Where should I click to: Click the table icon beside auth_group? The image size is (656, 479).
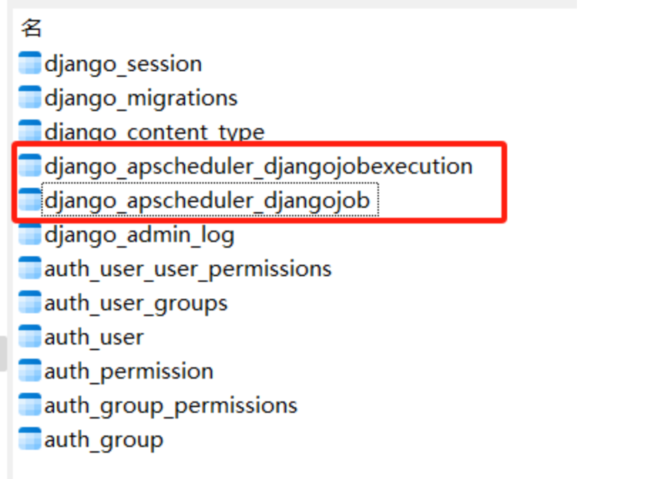[x=29, y=439]
